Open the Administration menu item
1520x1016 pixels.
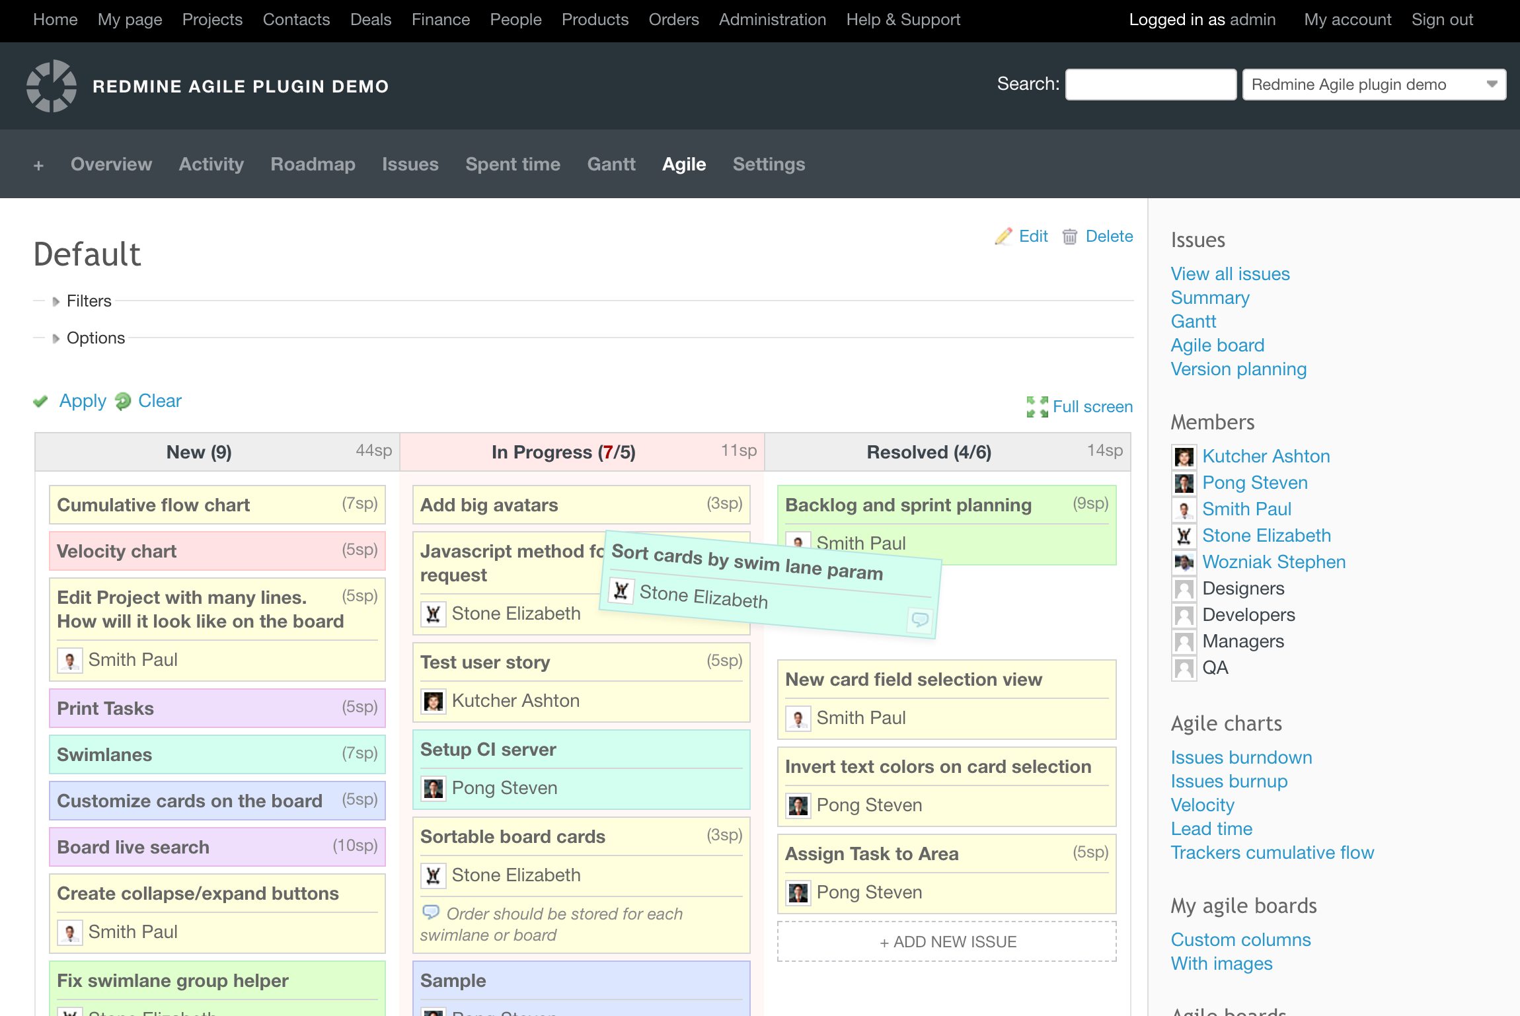(x=772, y=20)
